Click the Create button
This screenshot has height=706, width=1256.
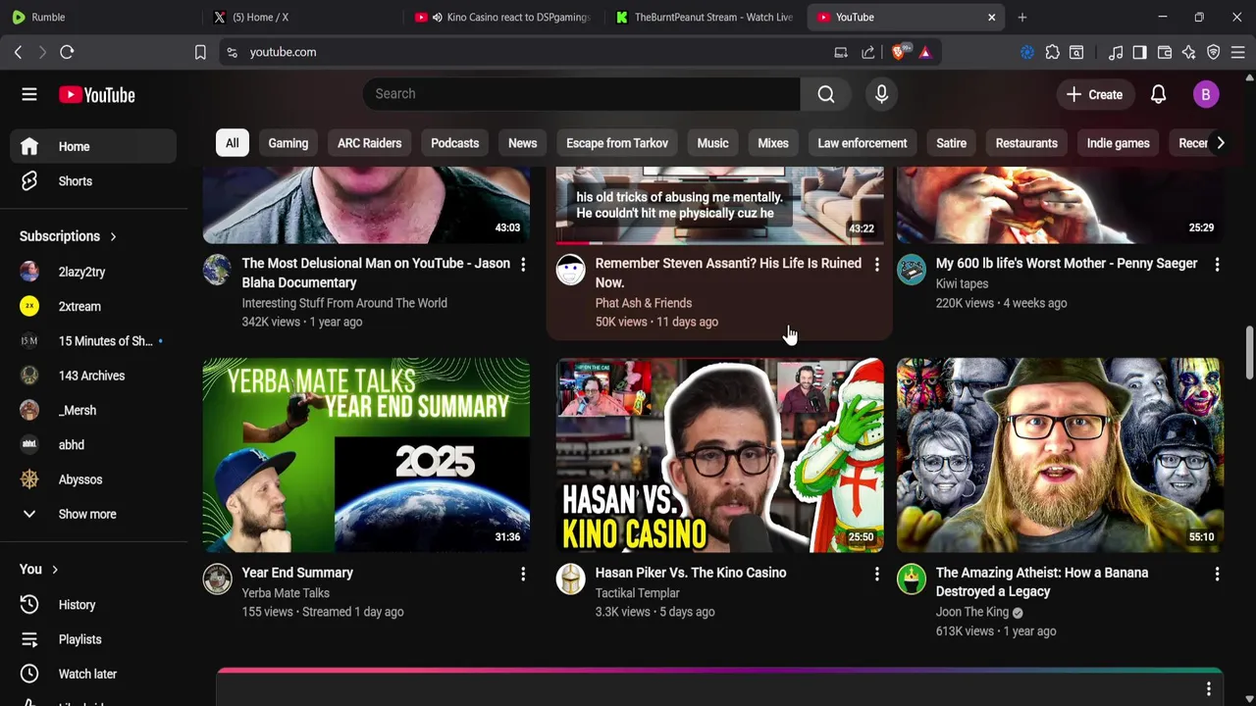point(1094,94)
